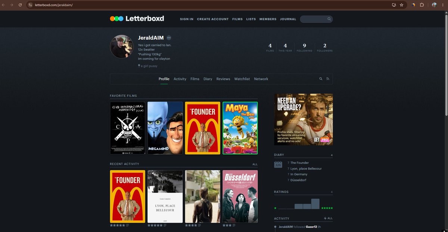Open the Watchlist tab
The width and height of the screenshot is (448, 232).
242,79
